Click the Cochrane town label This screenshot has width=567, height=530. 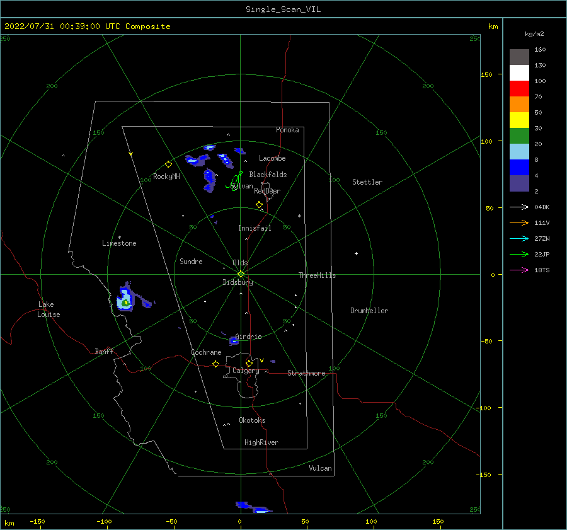click(206, 352)
